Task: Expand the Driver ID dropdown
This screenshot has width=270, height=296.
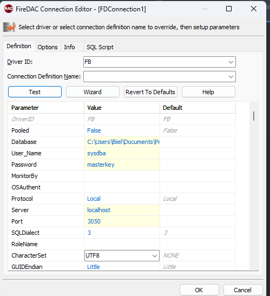Action: [x=231, y=62]
